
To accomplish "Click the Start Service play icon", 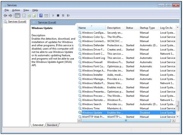I will coord(53,15).
